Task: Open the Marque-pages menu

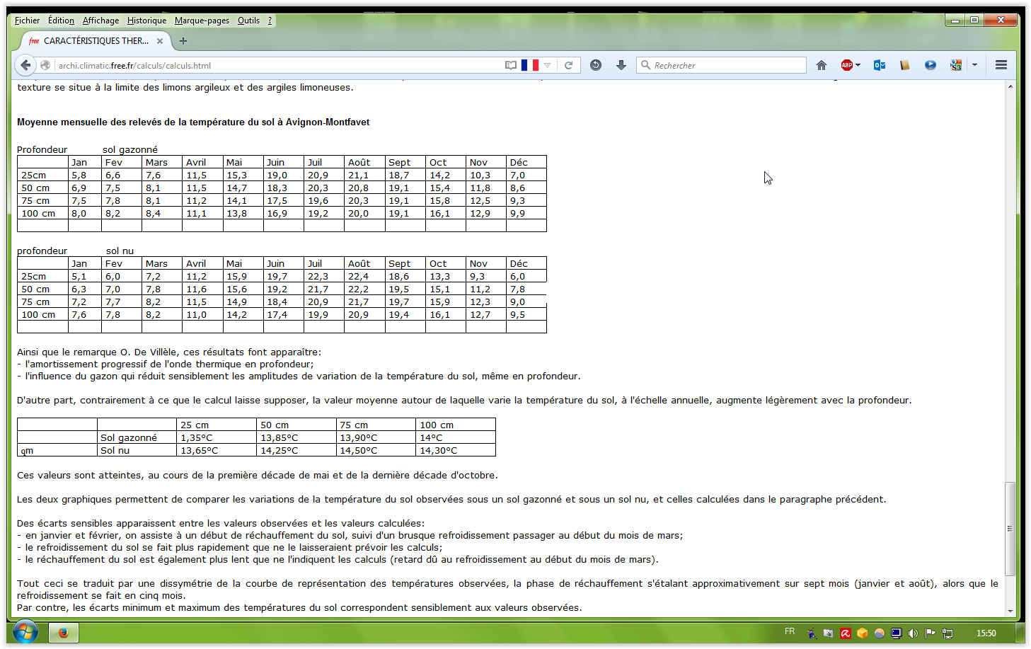Action: [202, 21]
